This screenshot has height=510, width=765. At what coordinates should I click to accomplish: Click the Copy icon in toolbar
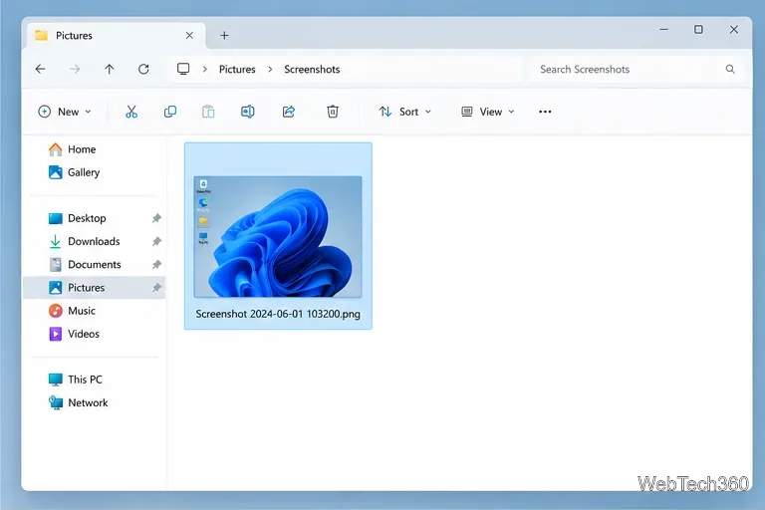(x=169, y=112)
